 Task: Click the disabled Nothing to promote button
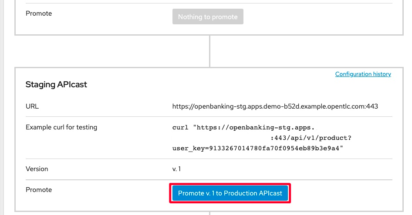207,17
